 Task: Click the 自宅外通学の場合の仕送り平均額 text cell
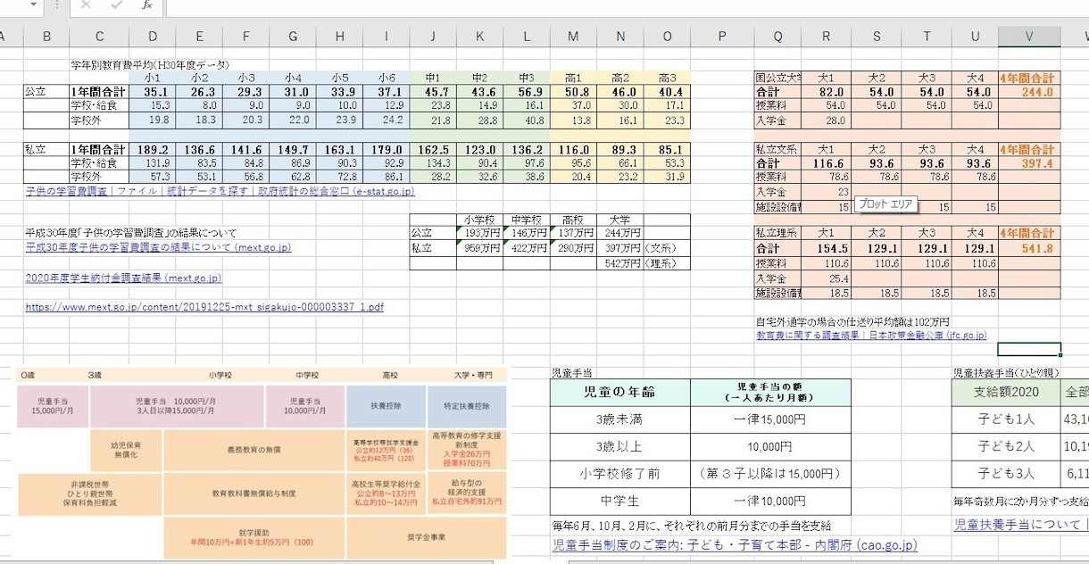pos(852,321)
